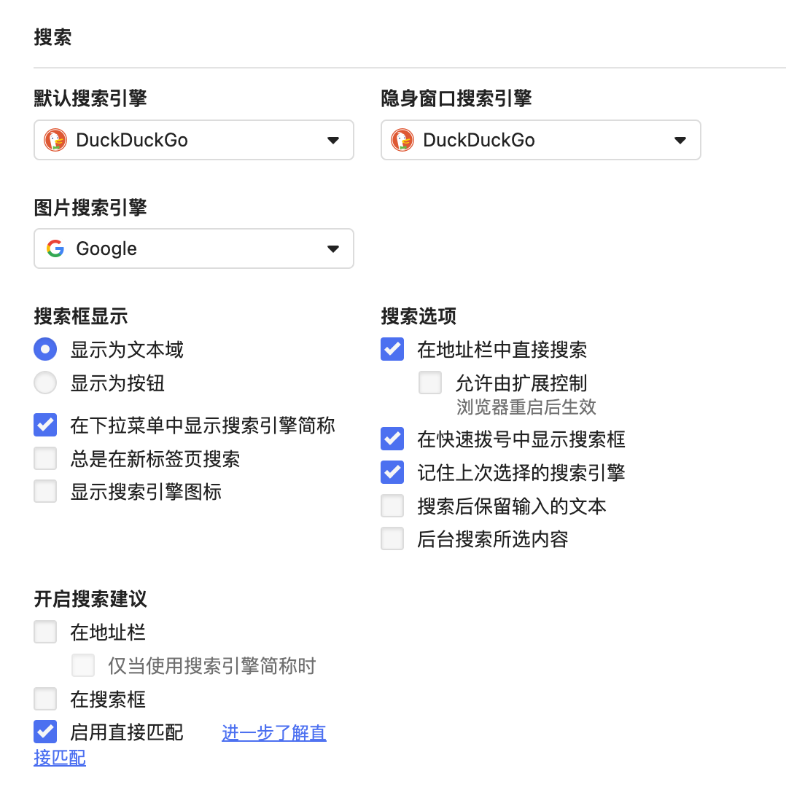The height and width of the screenshot is (803, 786).
Task: Check the 允许由扩展控制 option
Action: 430,383
